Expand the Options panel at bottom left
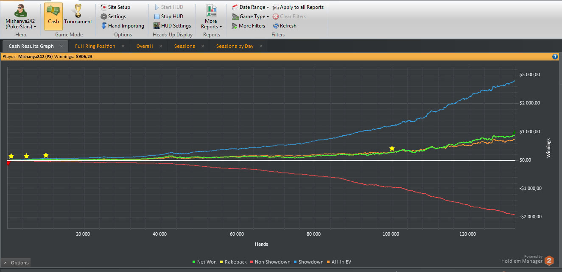The height and width of the screenshot is (272, 562). 16,263
